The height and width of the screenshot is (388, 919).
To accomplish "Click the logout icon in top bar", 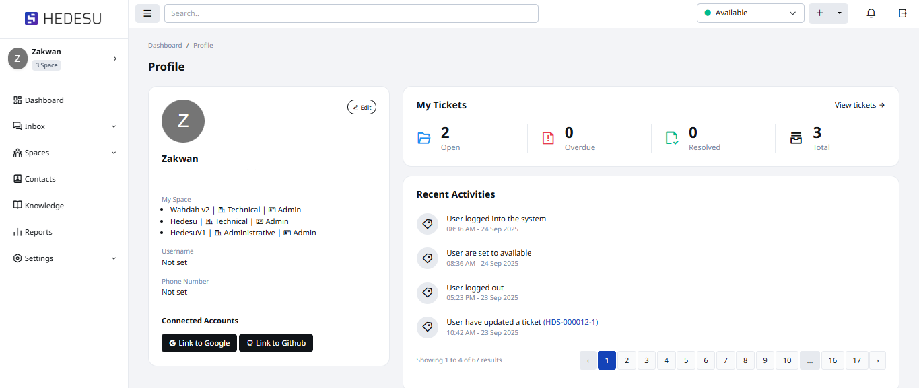I will [902, 13].
